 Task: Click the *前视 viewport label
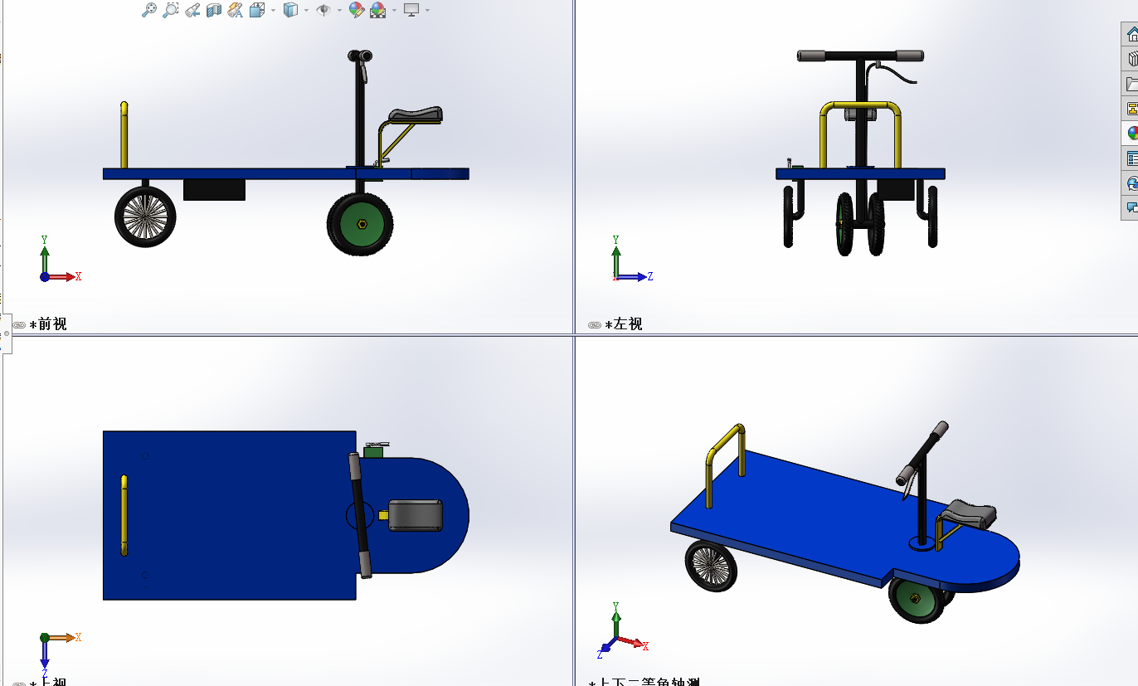tap(48, 324)
